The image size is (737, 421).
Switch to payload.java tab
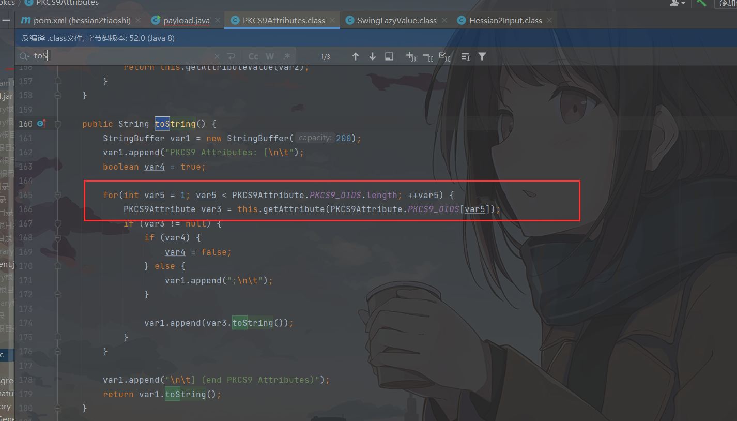click(x=187, y=21)
